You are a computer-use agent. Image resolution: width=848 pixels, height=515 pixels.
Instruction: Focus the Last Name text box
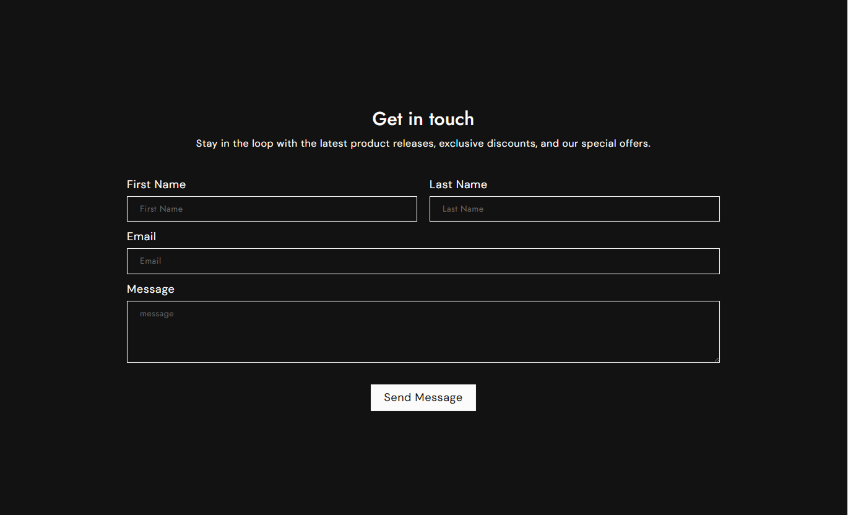click(x=574, y=209)
